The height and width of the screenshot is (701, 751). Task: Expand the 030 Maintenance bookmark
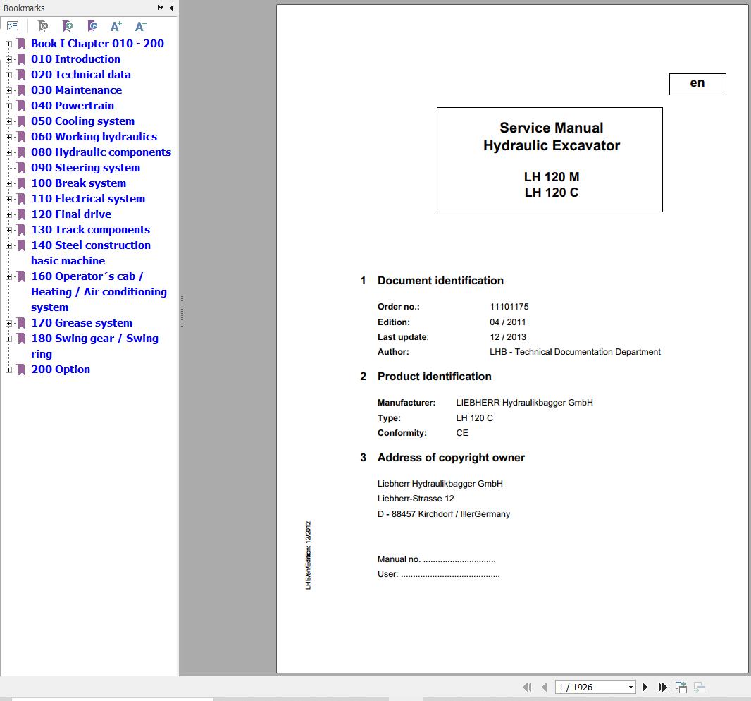click(x=8, y=90)
